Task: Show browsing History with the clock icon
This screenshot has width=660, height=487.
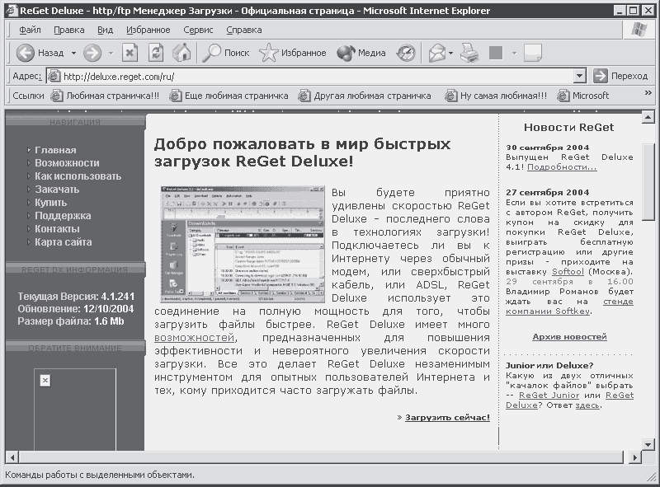Action: [406, 53]
